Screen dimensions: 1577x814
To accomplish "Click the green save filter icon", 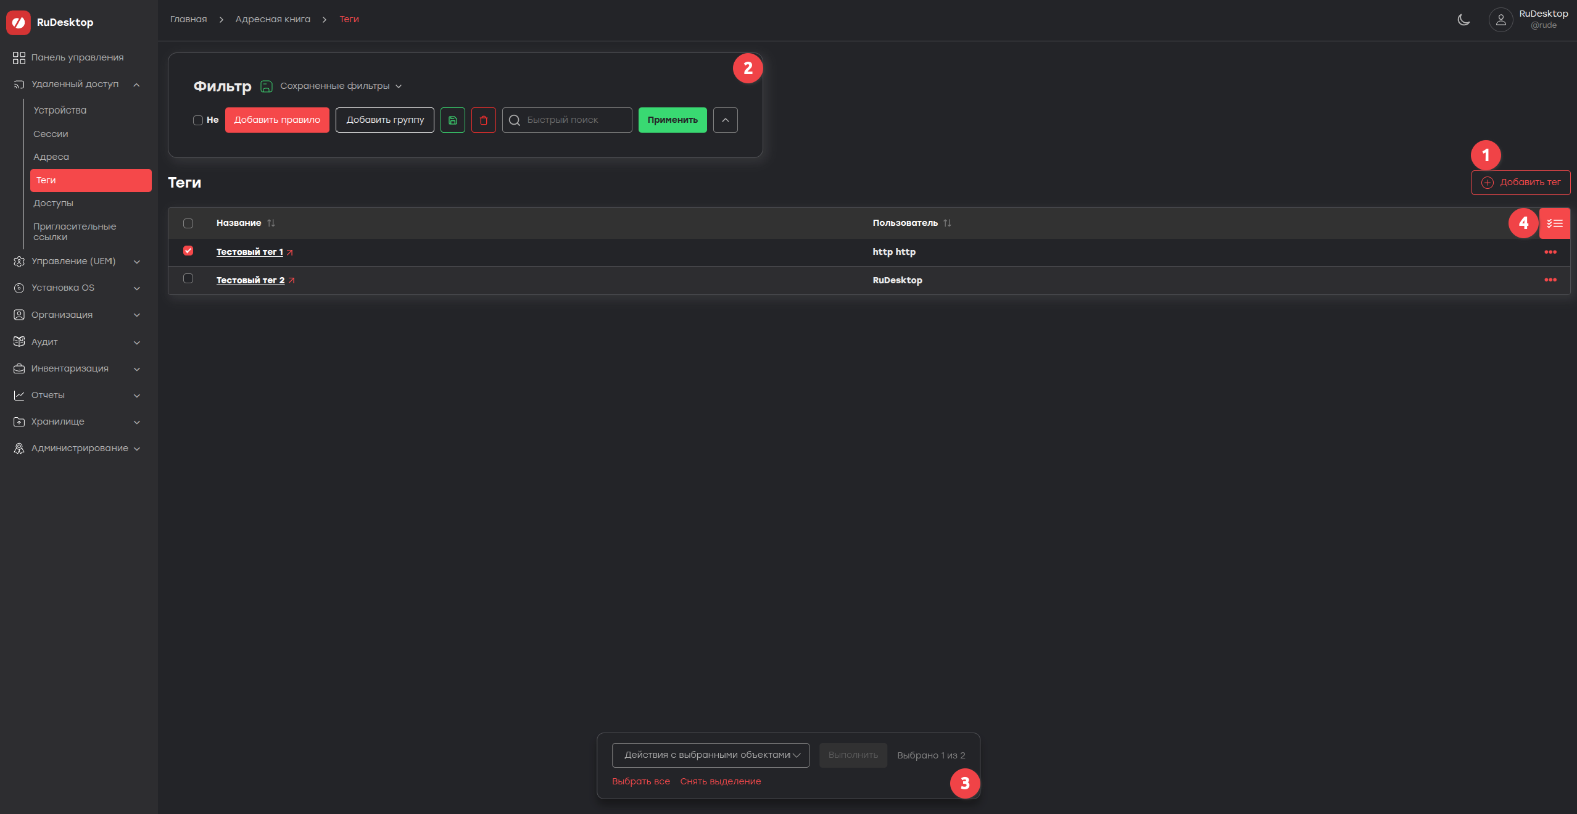I will pyautogui.click(x=452, y=120).
